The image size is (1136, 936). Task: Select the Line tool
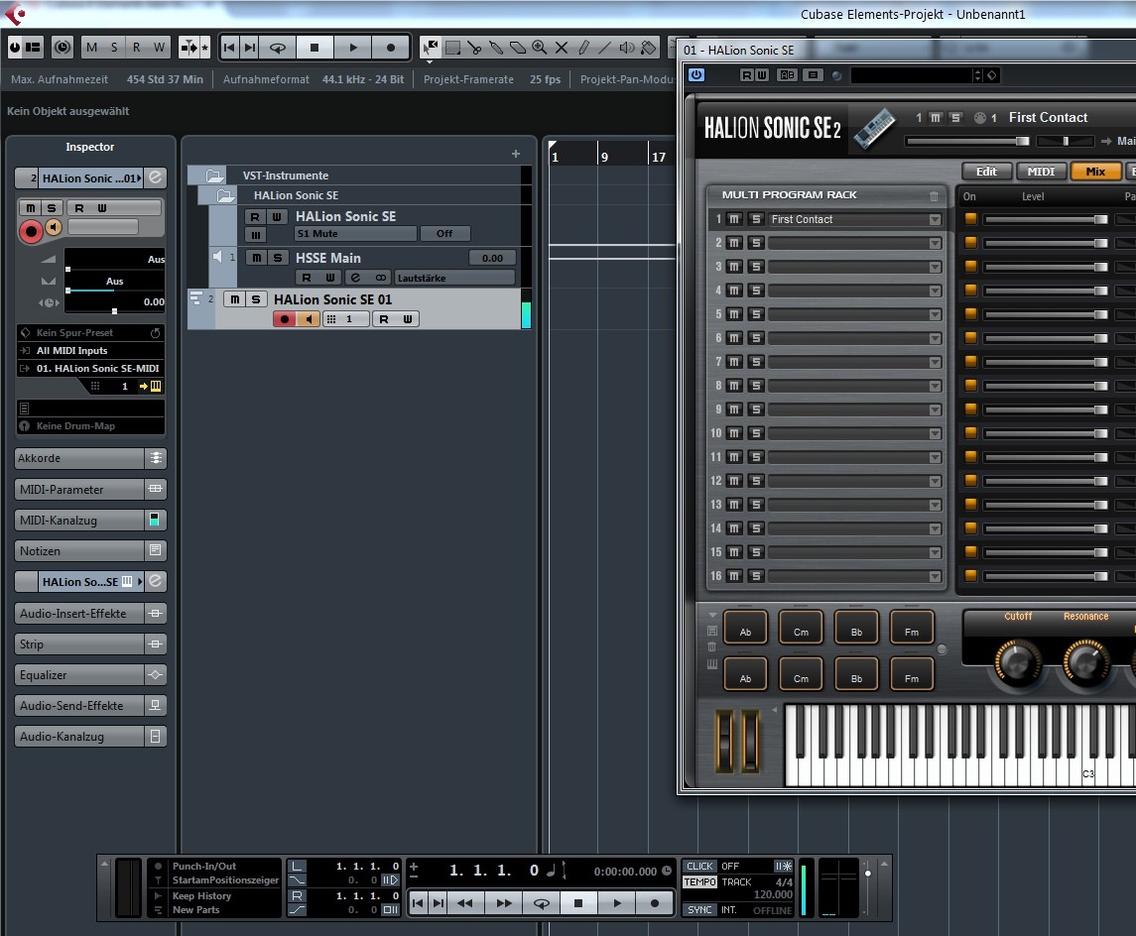(x=605, y=48)
